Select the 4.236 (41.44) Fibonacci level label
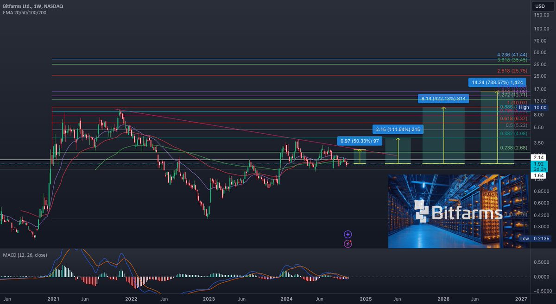556x304 pixels. click(x=512, y=55)
